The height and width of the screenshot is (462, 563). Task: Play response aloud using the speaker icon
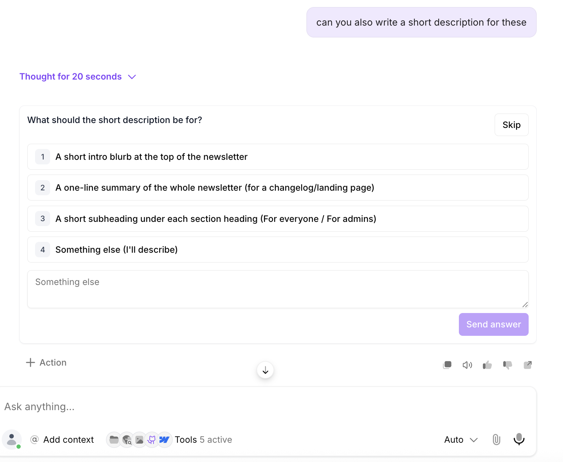tap(467, 365)
